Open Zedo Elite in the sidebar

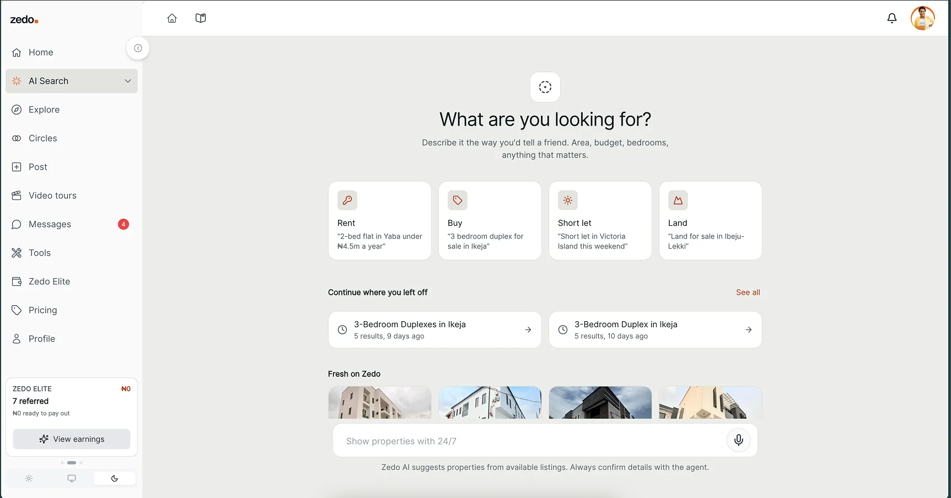point(72,282)
